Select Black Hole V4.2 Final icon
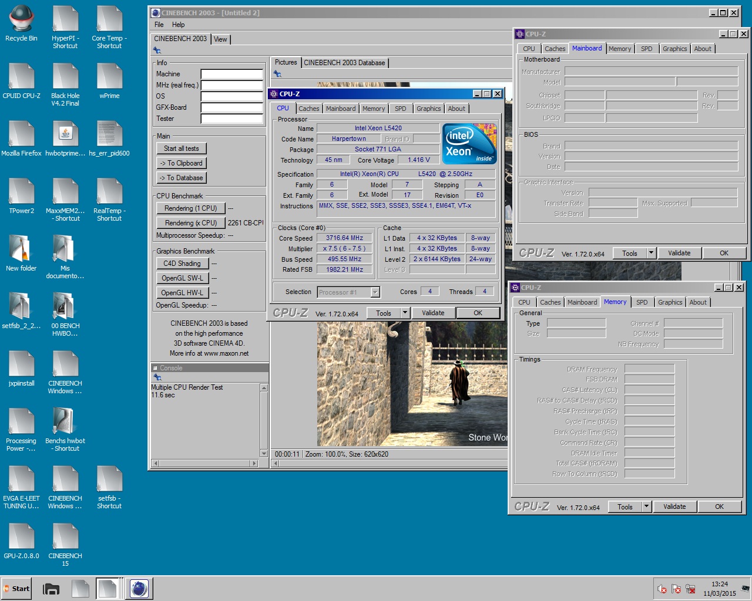 pyautogui.click(x=65, y=85)
